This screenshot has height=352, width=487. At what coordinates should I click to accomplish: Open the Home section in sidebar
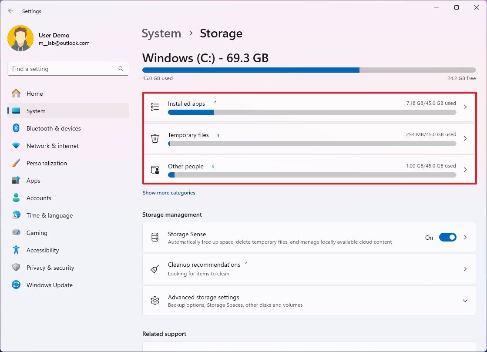pyautogui.click(x=36, y=93)
